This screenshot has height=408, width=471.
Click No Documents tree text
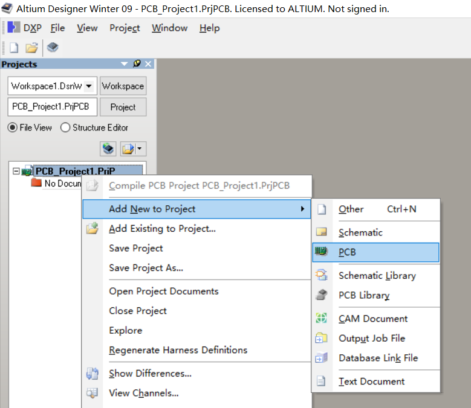[x=63, y=183]
